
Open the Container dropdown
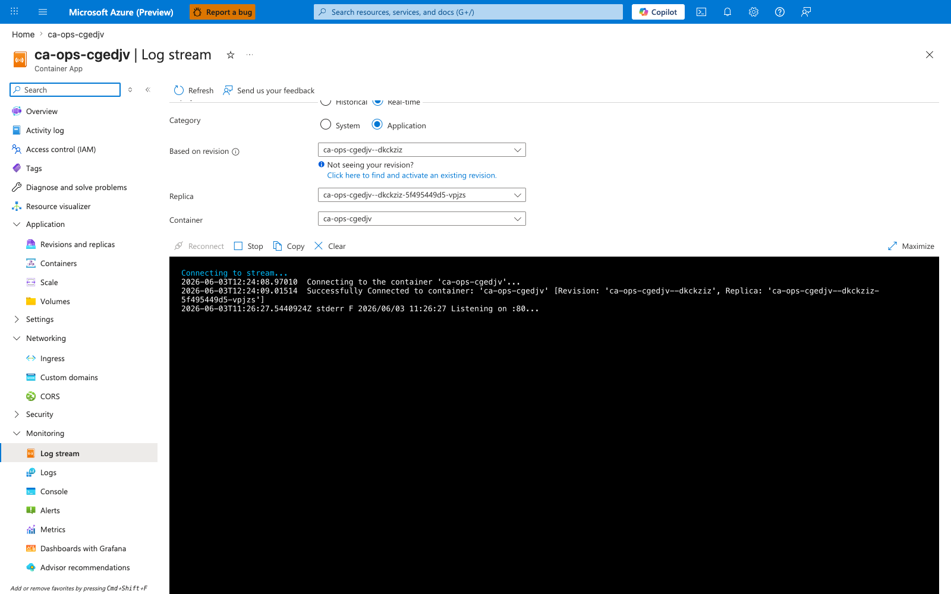coord(422,219)
